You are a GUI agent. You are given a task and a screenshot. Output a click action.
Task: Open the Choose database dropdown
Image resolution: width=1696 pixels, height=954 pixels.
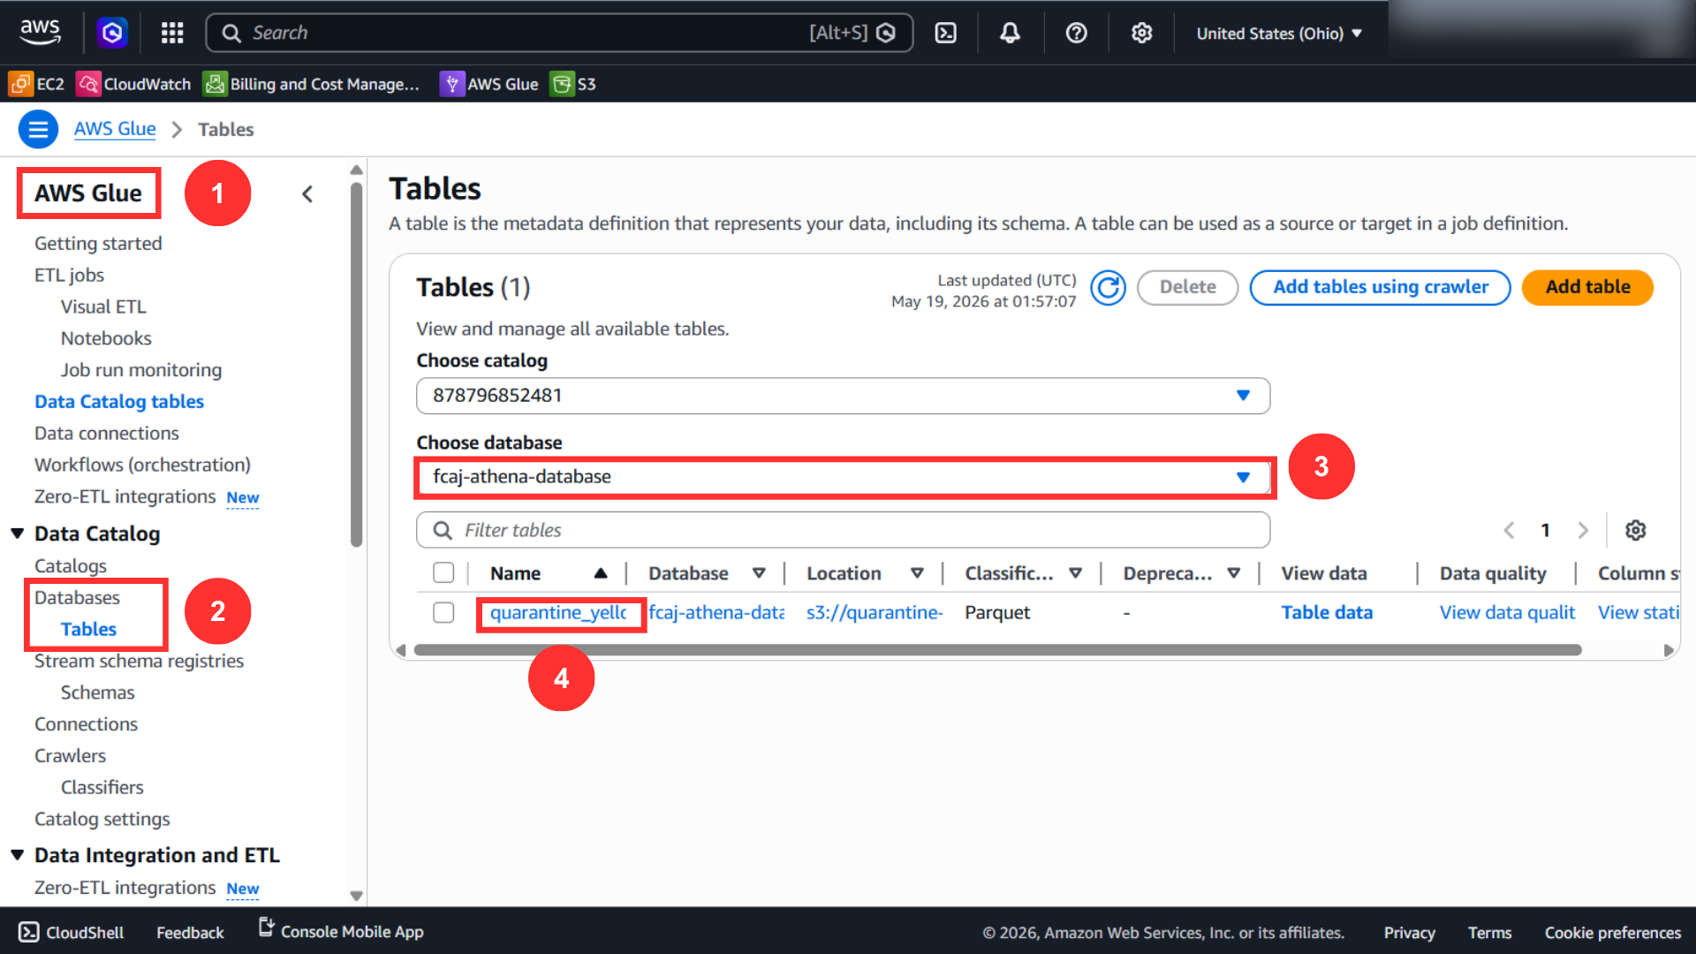(x=843, y=477)
